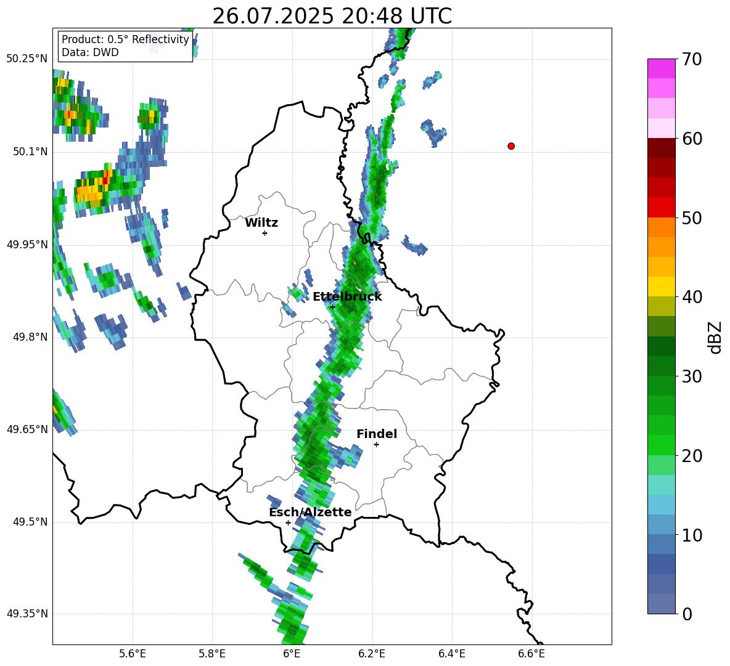Click the 20 value on colorbar
This screenshot has width=730, height=666.
pos(692,456)
